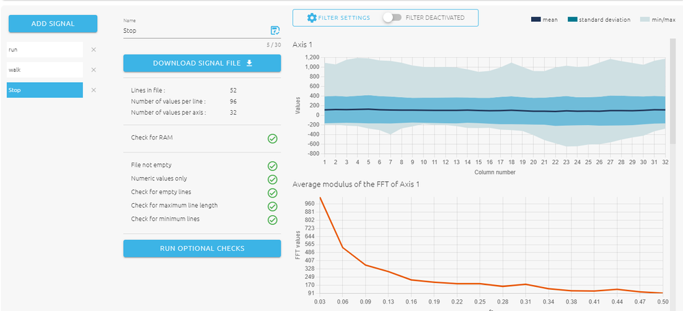Click the Check for RAM green checkmark
This screenshot has width=683, height=311.
coord(272,139)
